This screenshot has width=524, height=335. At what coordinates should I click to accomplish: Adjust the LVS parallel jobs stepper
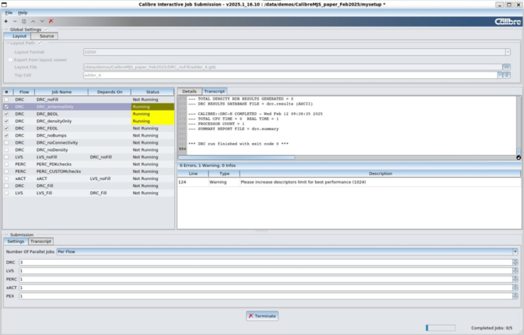[x=516, y=271]
